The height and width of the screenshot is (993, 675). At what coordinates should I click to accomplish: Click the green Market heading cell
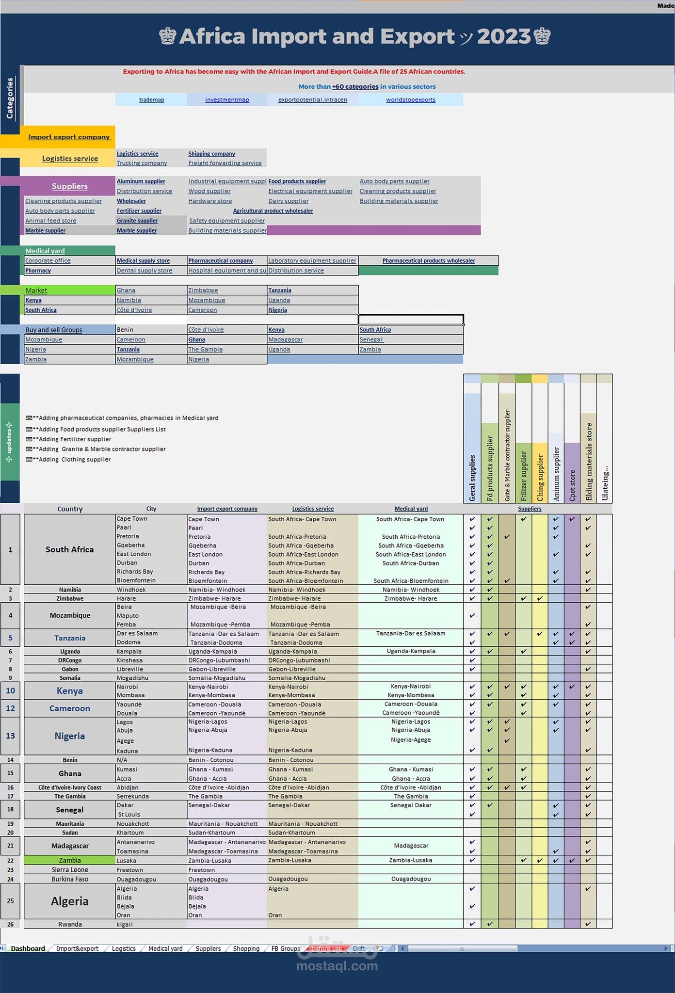tap(69, 290)
